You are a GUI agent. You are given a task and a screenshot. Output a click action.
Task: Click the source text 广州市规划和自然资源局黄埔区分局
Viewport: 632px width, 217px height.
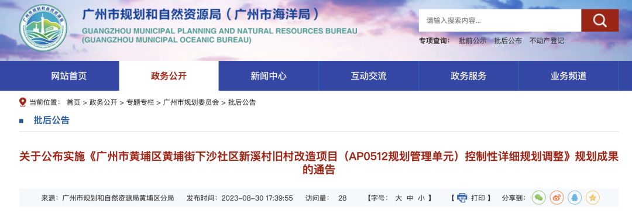[118, 198]
